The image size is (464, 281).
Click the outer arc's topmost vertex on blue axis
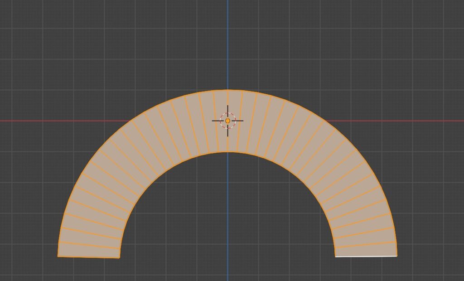[x=227, y=90]
